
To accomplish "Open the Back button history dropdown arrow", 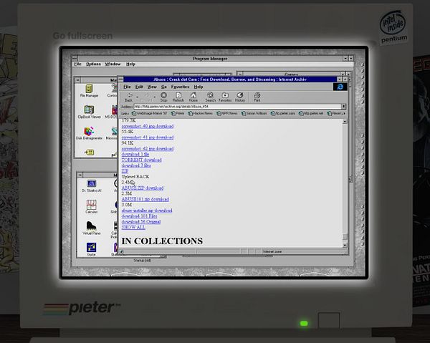I will (x=137, y=97).
